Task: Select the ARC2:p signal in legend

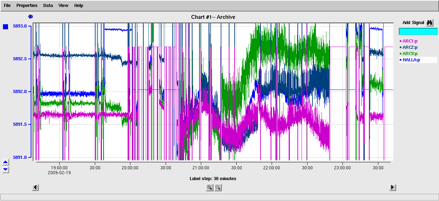Action: click(410, 47)
